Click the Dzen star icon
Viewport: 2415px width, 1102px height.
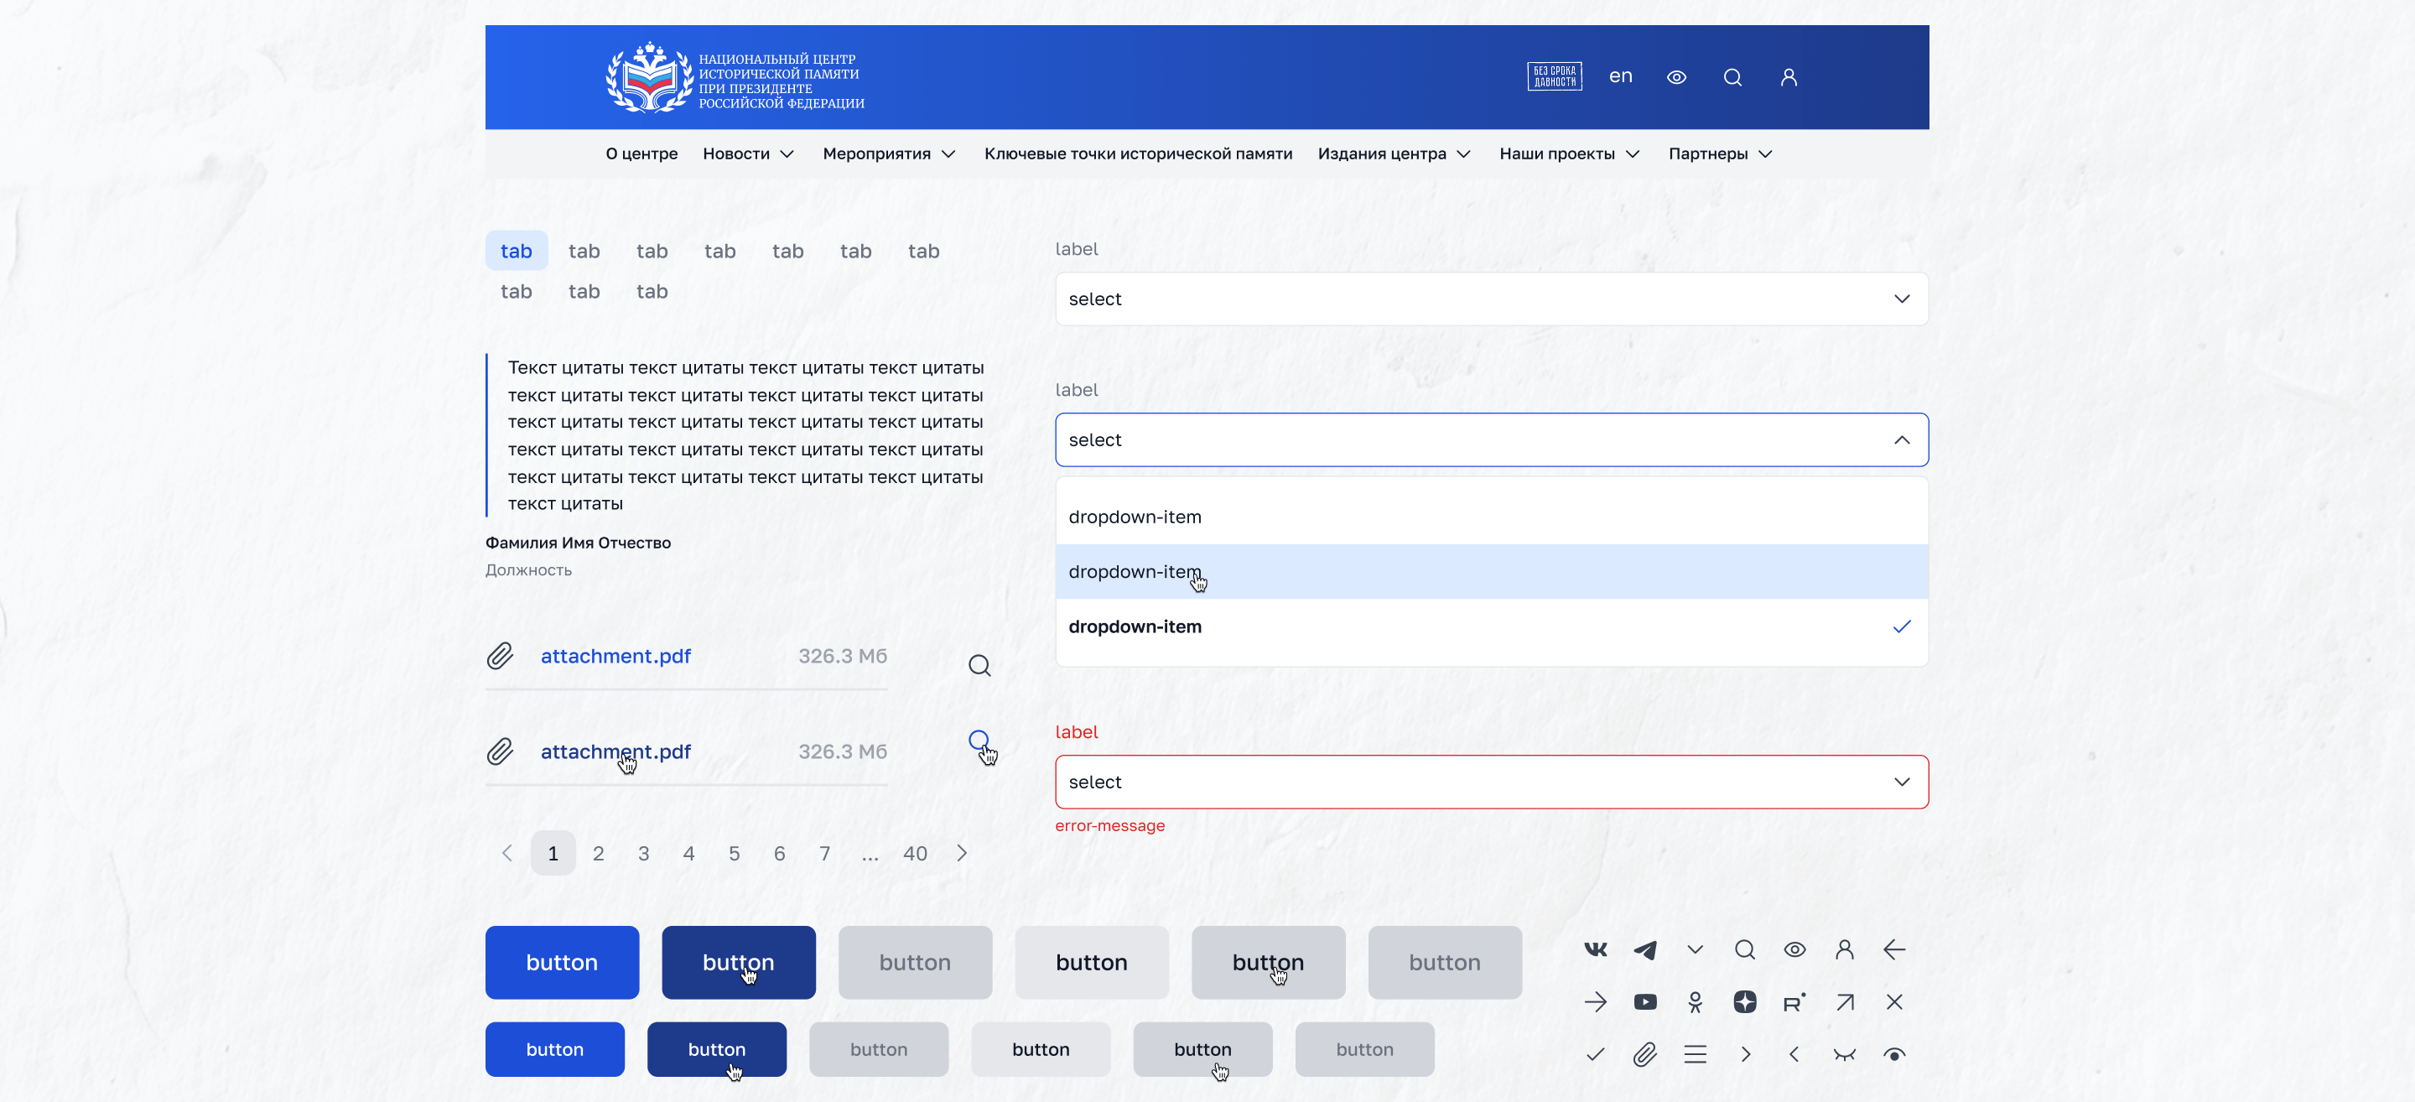[x=1744, y=1001]
